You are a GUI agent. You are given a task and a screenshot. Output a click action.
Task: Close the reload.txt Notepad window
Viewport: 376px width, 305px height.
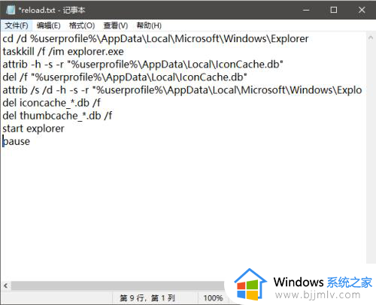pyautogui.click(x=362, y=10)
